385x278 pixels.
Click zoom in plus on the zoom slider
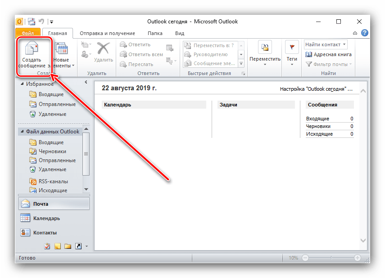(x=357, y=258)
